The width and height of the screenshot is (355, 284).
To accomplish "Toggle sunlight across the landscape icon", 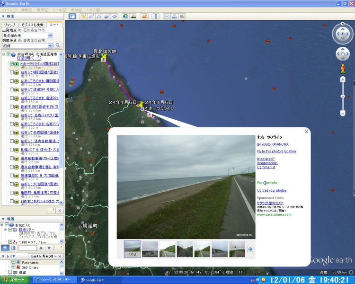I will click(133, 16).
